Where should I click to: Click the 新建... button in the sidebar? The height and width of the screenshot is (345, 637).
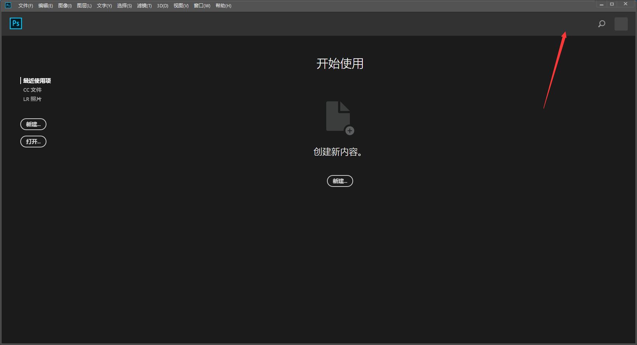coord(33,124)
